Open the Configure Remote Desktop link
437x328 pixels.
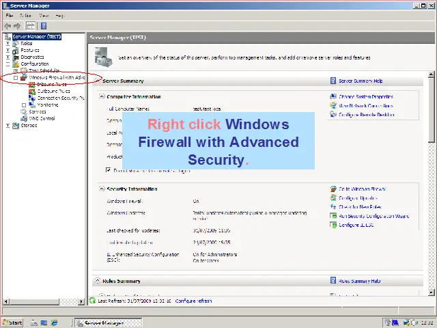click(367, 115)
